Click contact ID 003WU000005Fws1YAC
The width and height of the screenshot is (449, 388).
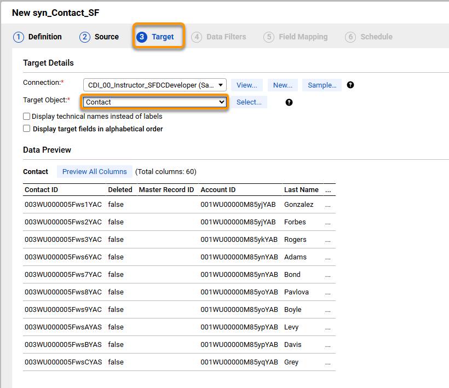point(63,205)
